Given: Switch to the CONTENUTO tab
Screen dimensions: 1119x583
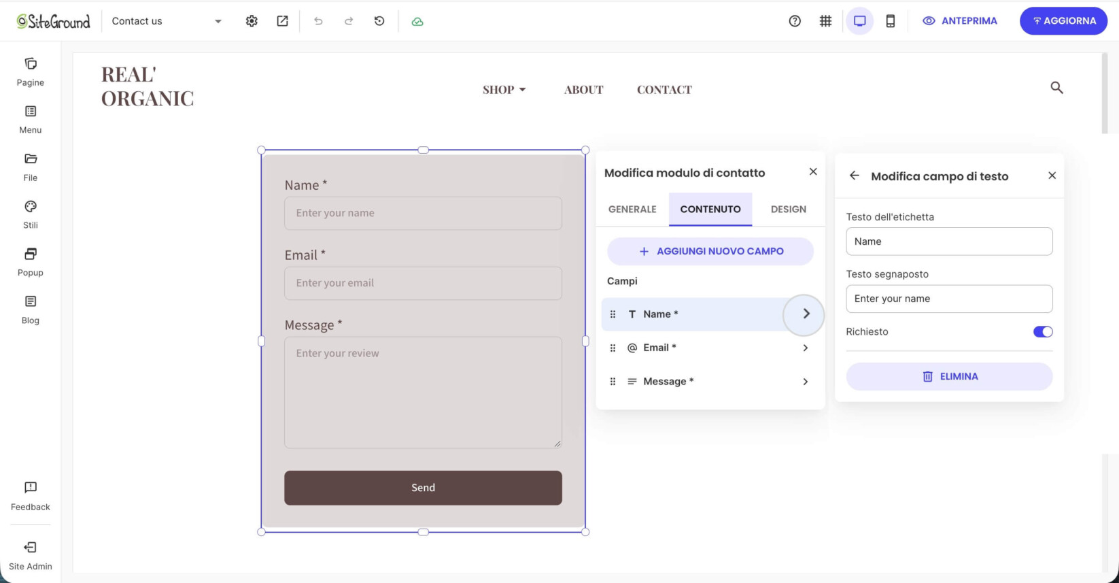Looking at the screenshot, I should coord(710,210).
